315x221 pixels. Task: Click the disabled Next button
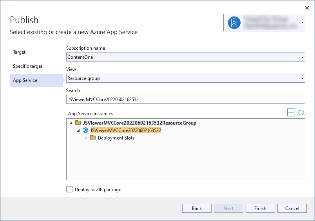click(228, 208)
